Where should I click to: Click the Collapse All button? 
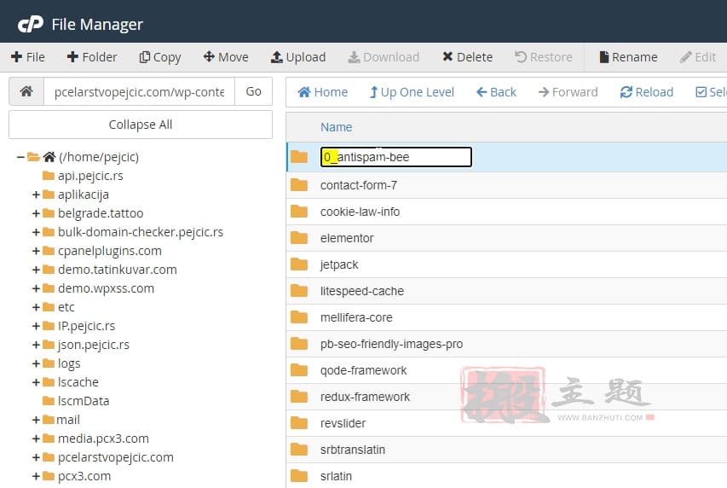point(141,125)
